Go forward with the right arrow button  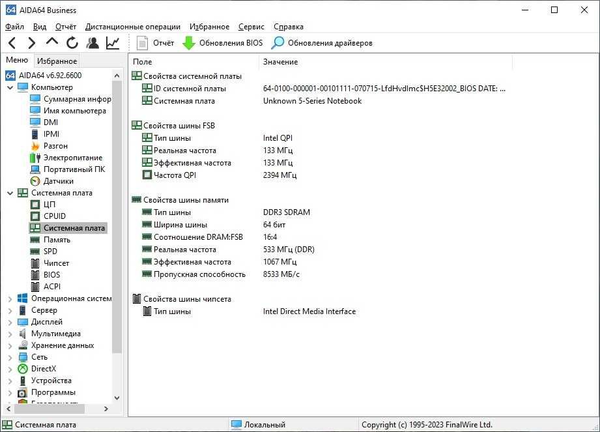click(32, 43)
